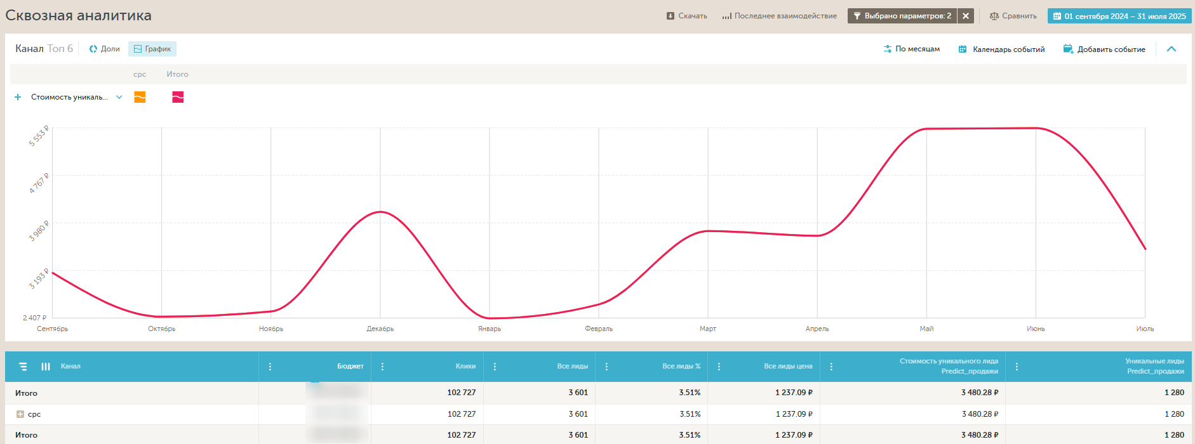1195x444 pixels.
Task: Open table row settings list icon
Action: [x=23, y=367]
